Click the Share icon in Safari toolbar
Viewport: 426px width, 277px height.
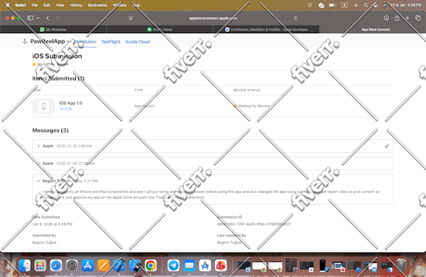397,18
